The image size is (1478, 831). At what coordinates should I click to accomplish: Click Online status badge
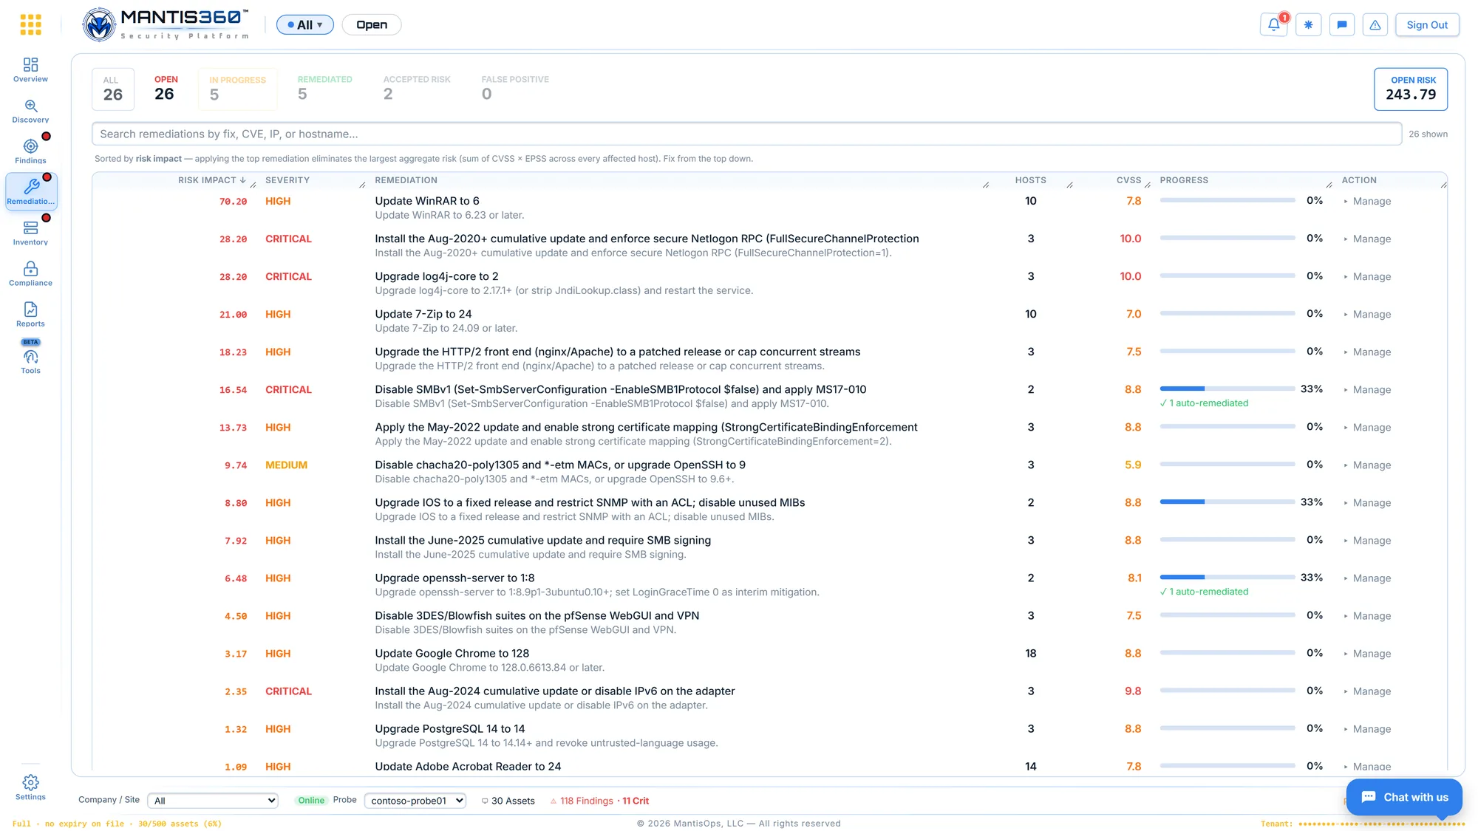[x=311, y=801]
